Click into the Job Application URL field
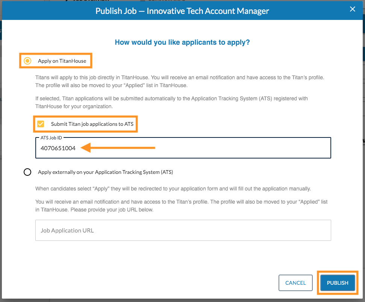This screenshot has width=365, height=302. coord(183,230)
